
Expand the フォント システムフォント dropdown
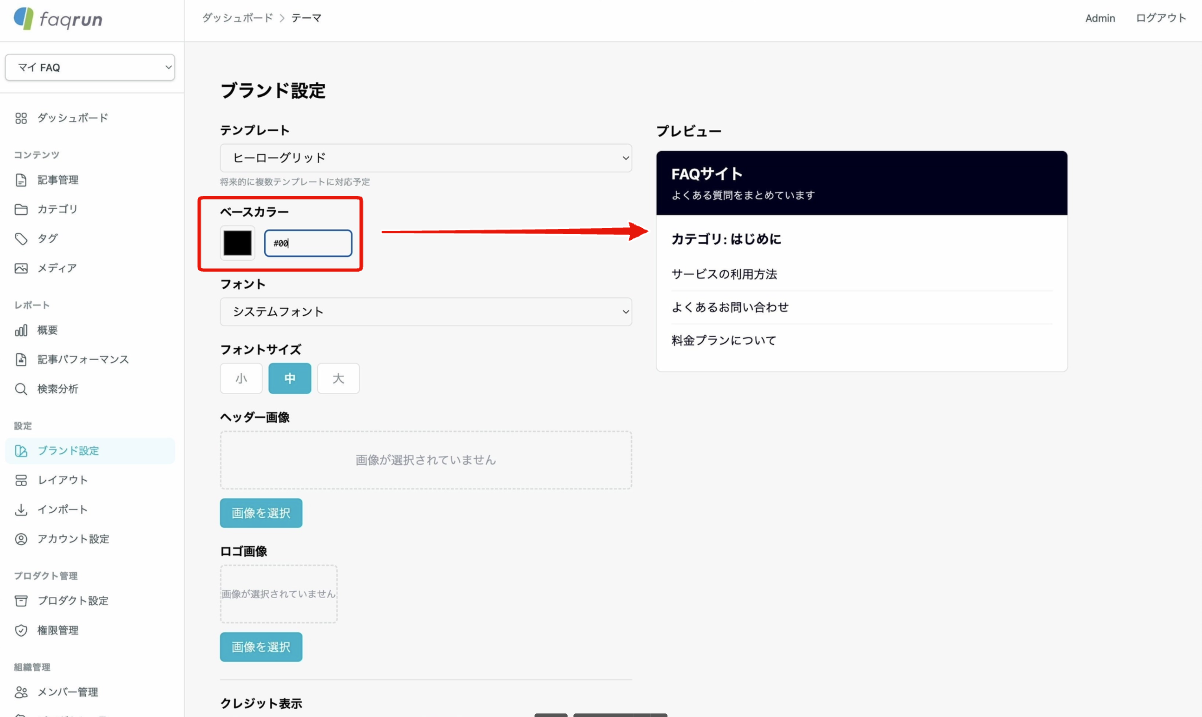pyautogui.click(x=426, y=312)
